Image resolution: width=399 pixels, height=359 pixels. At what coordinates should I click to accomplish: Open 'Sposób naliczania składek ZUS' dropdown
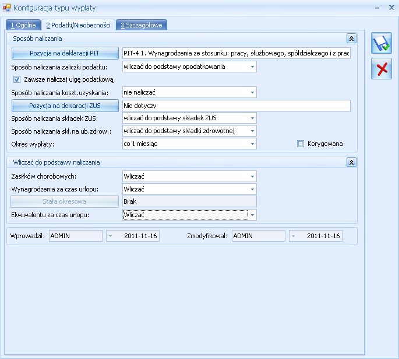click(252, 118)
